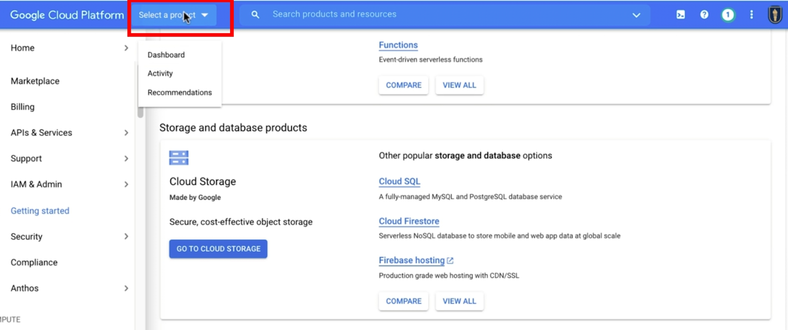
Task: Open Anthos in the sidebar
Action: click(x=25, y=288)
